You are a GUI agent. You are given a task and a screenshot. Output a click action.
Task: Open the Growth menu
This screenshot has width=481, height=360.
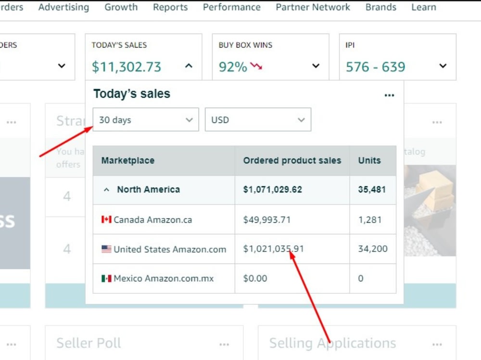pyautogui.click(x=121, y=7)
